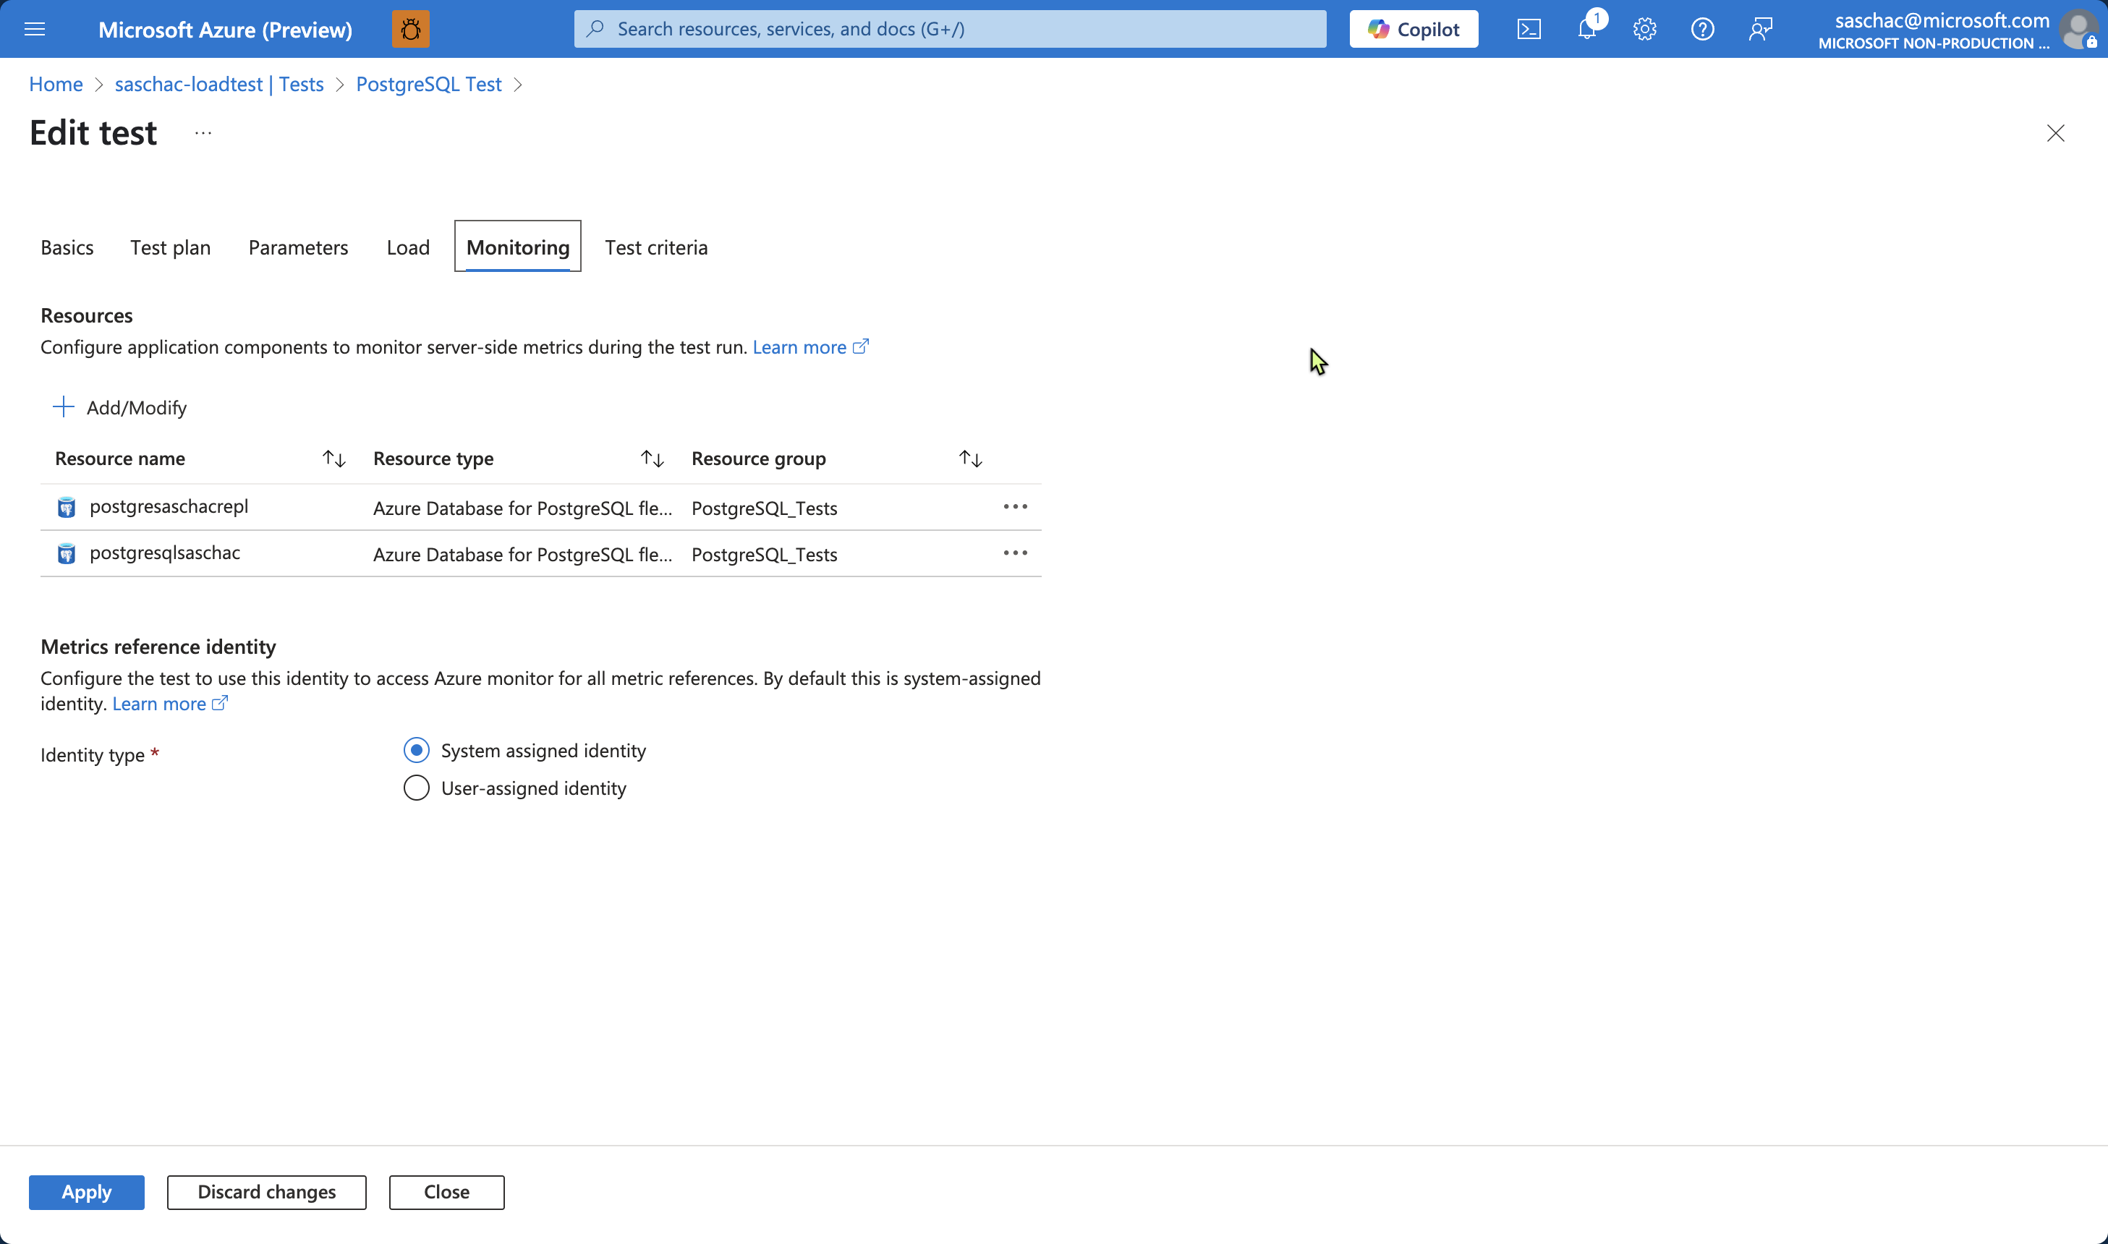Switch to the Test plan tab

click(x=170, y=248)
